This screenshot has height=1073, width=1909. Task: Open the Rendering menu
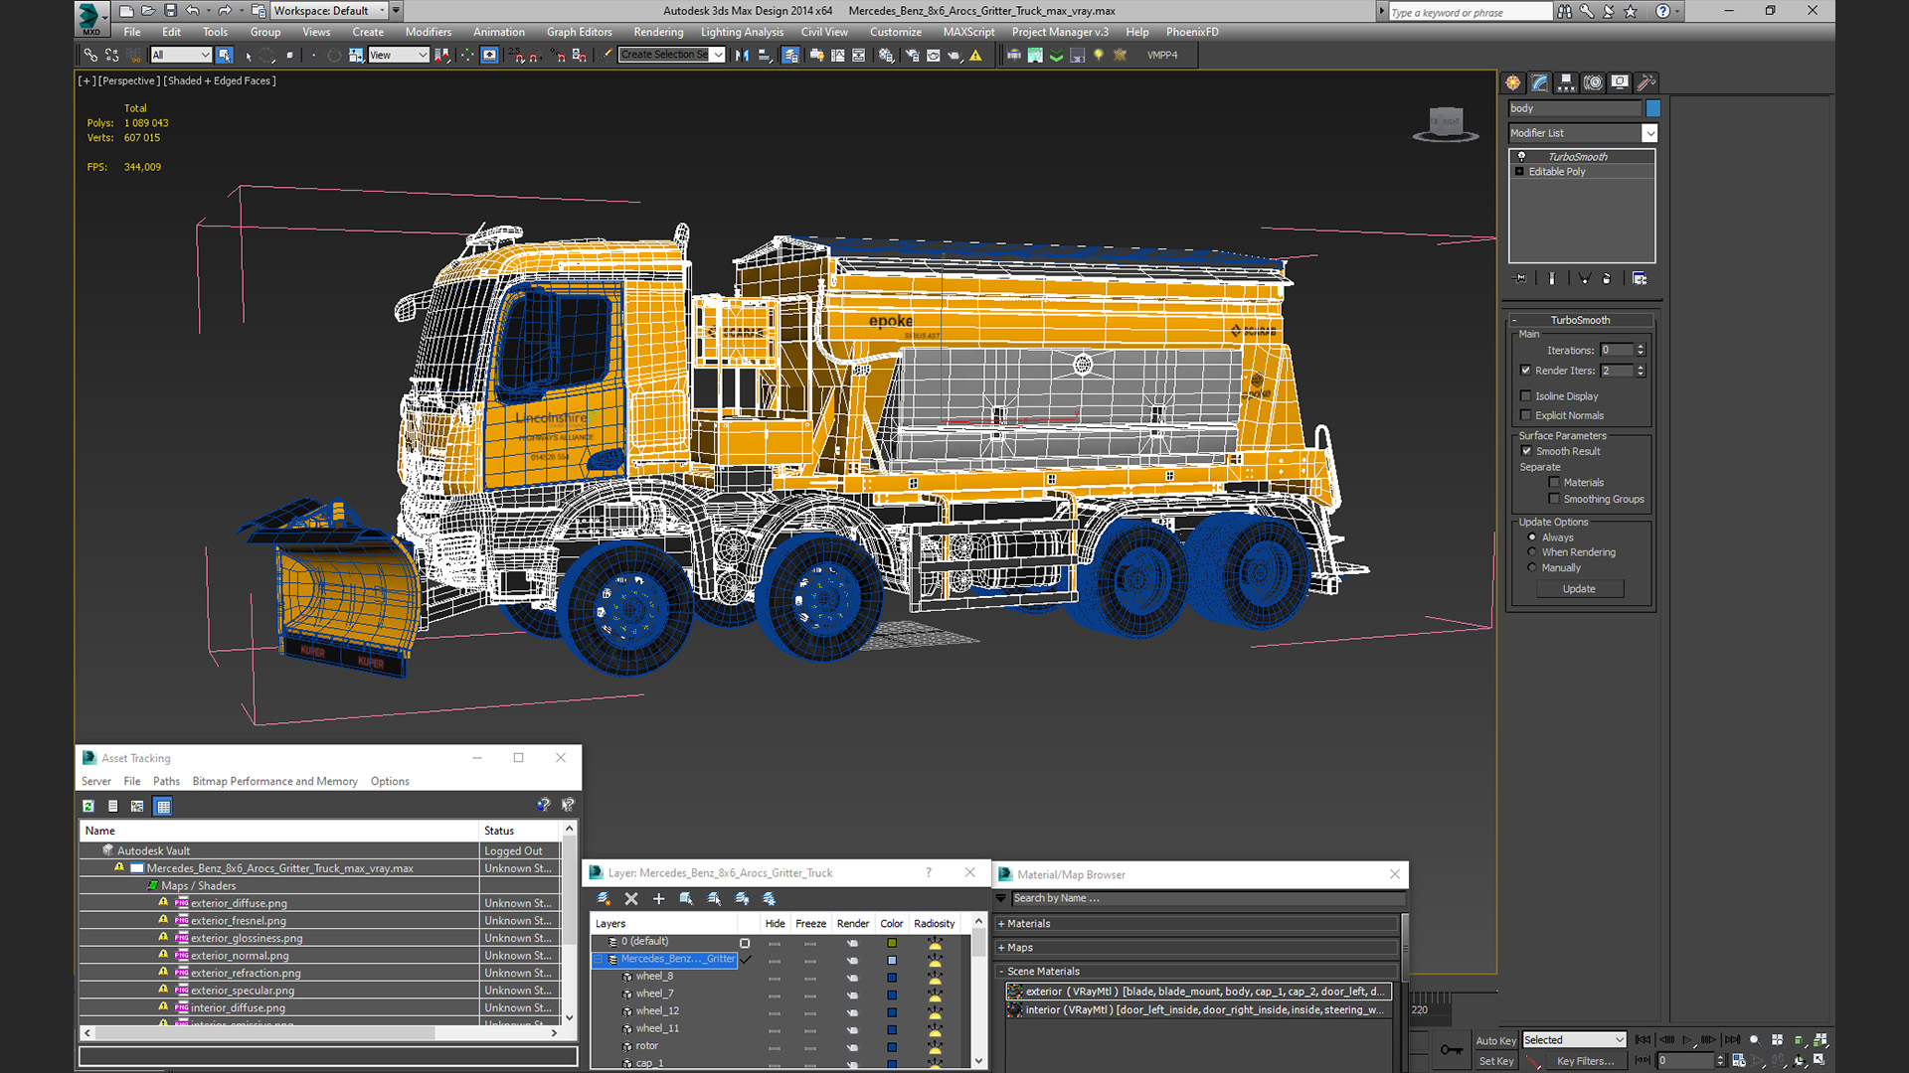tap(658, 32)
